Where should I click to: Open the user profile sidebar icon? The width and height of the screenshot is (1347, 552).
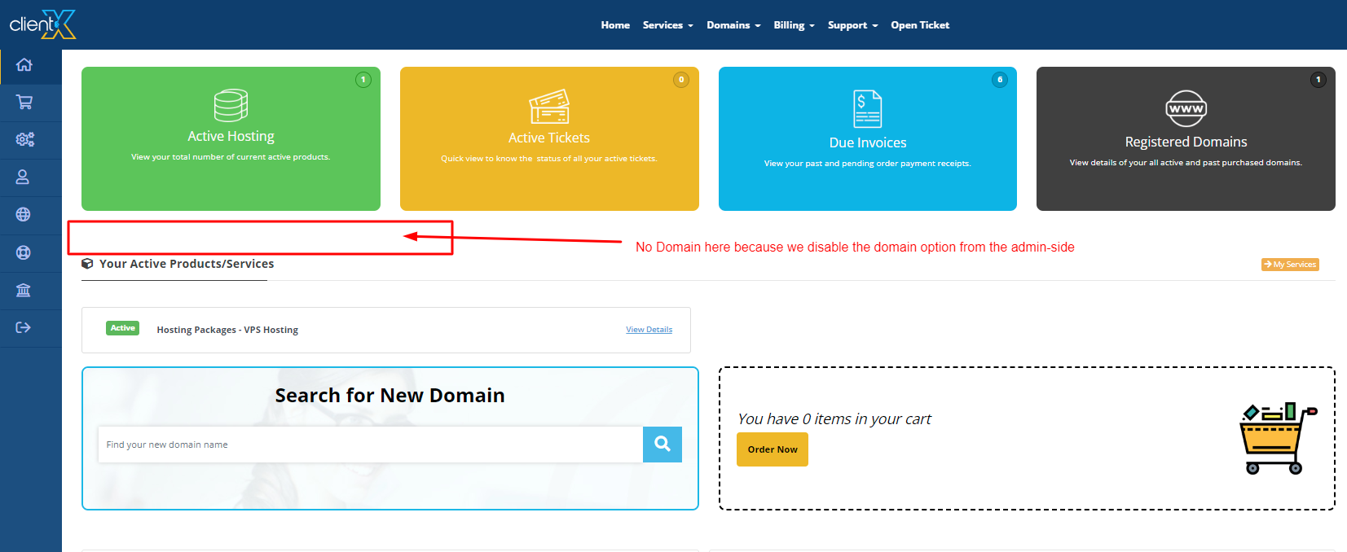tap(24, 177)
